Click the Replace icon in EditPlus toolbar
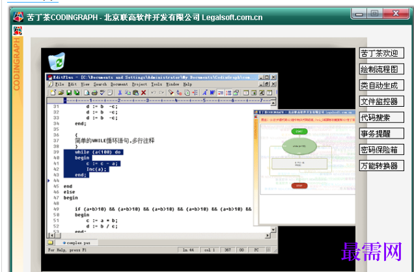 (x=179, y=92)
